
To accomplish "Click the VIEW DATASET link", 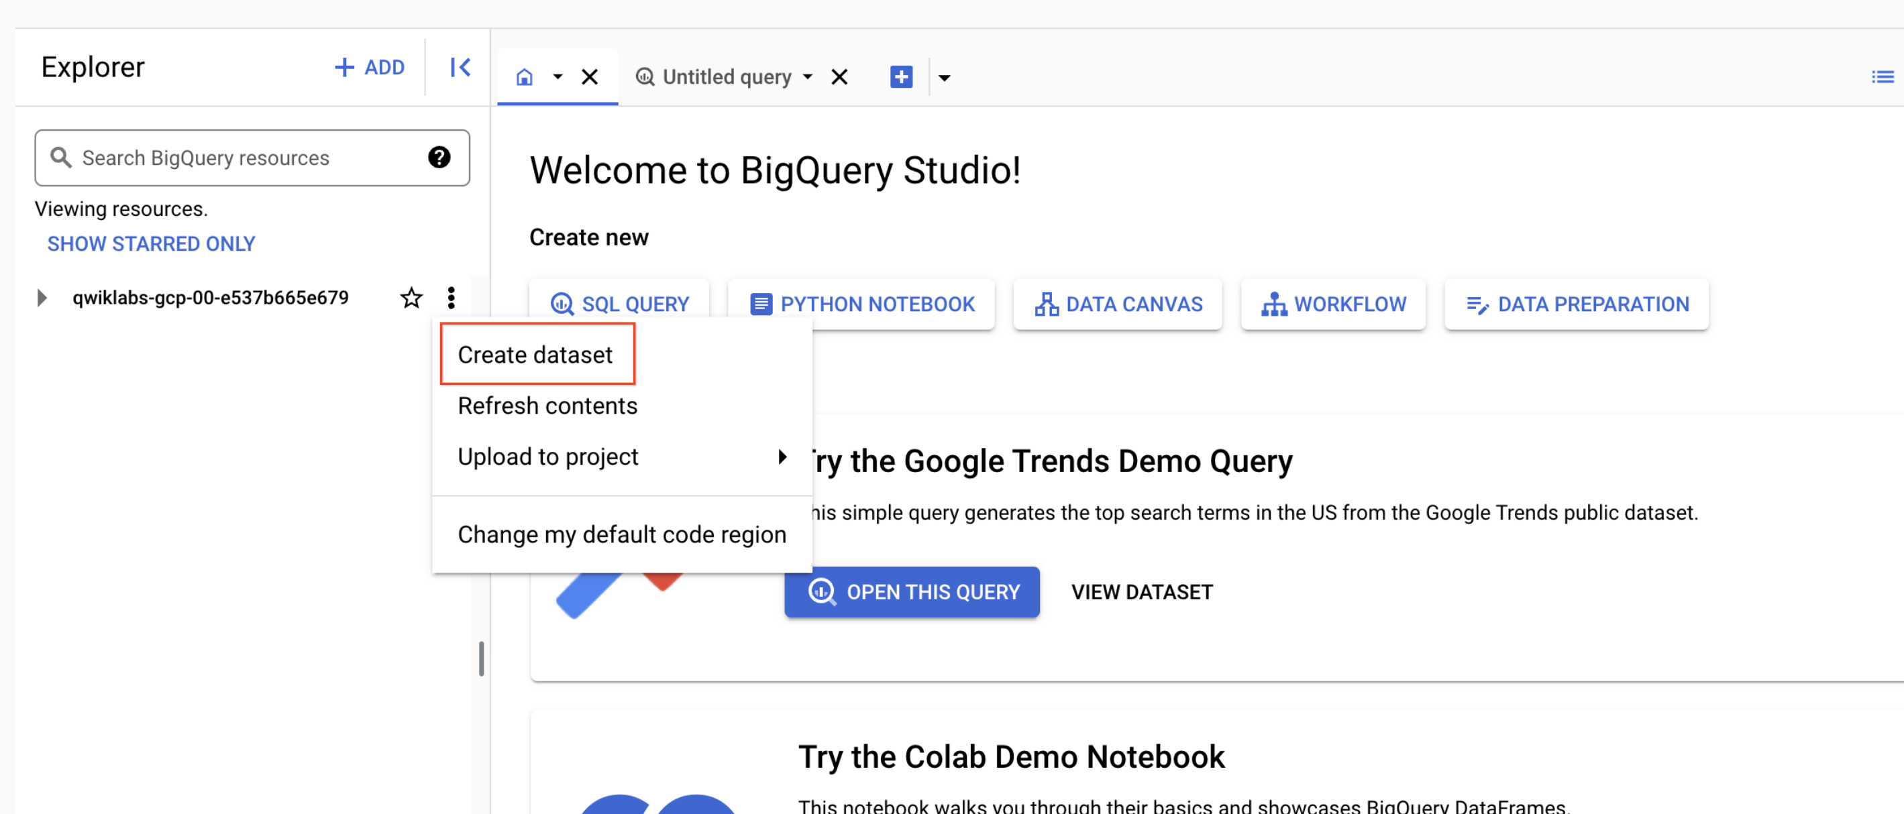I will click(x=1141, y=591).
